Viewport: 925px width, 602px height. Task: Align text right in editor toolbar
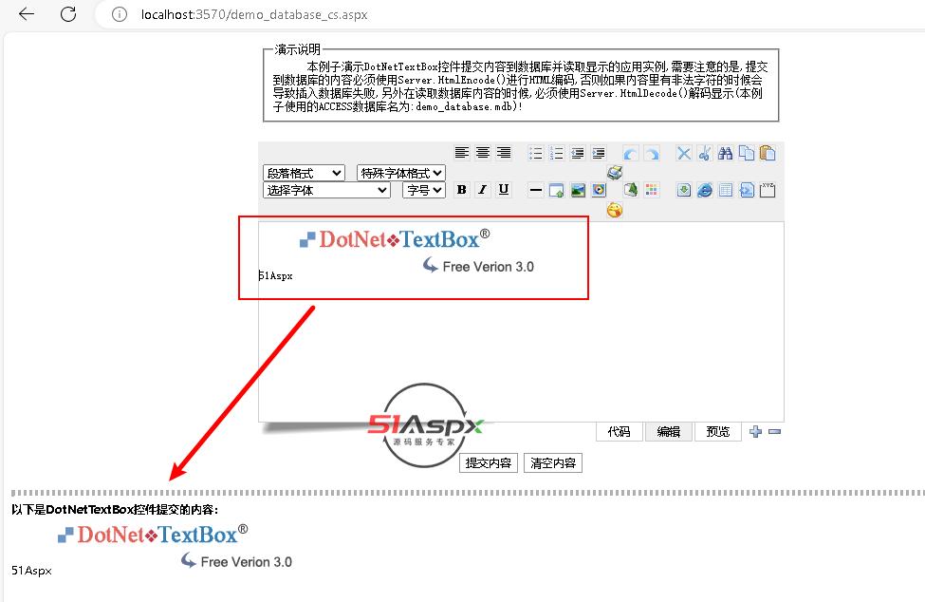503,153
